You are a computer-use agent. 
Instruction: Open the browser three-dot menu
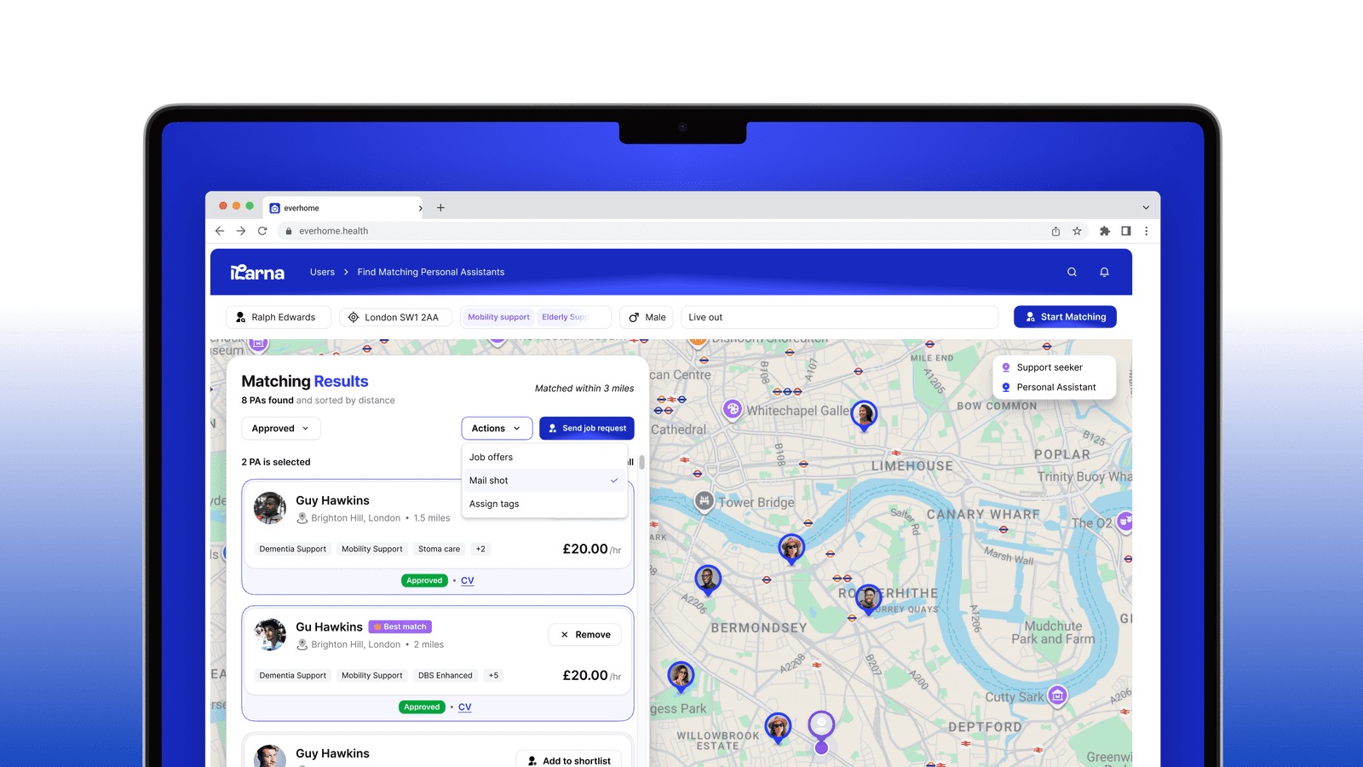point(1146,231)
